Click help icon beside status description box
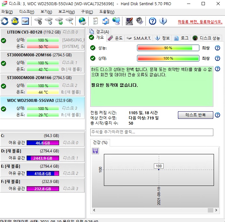225x222 pixels. [x=218, y=69]
